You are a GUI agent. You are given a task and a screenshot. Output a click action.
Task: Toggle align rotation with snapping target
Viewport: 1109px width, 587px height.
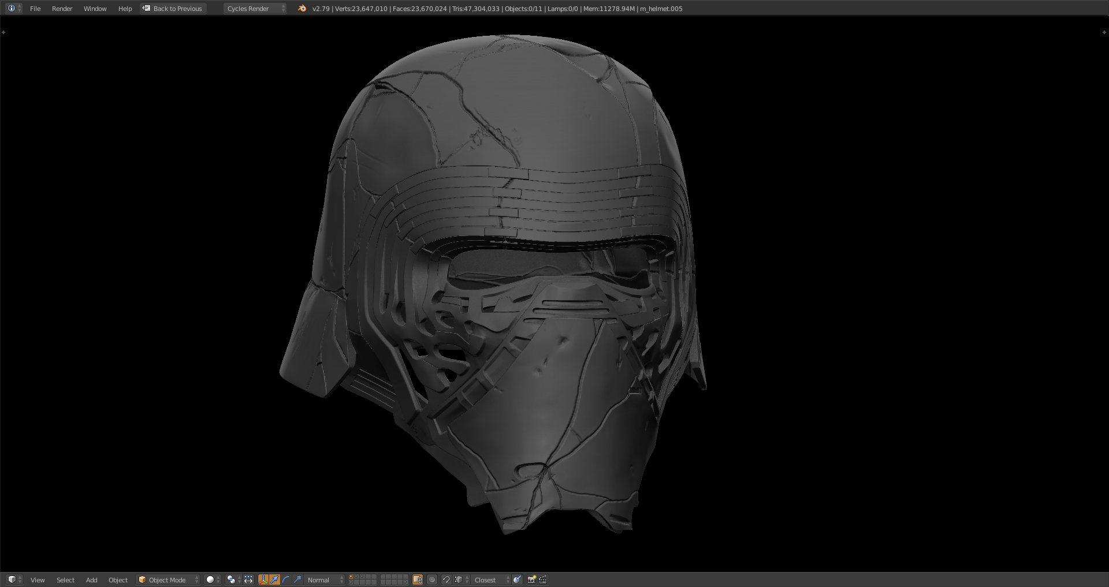pyautogui.click(x=517, y=579)
